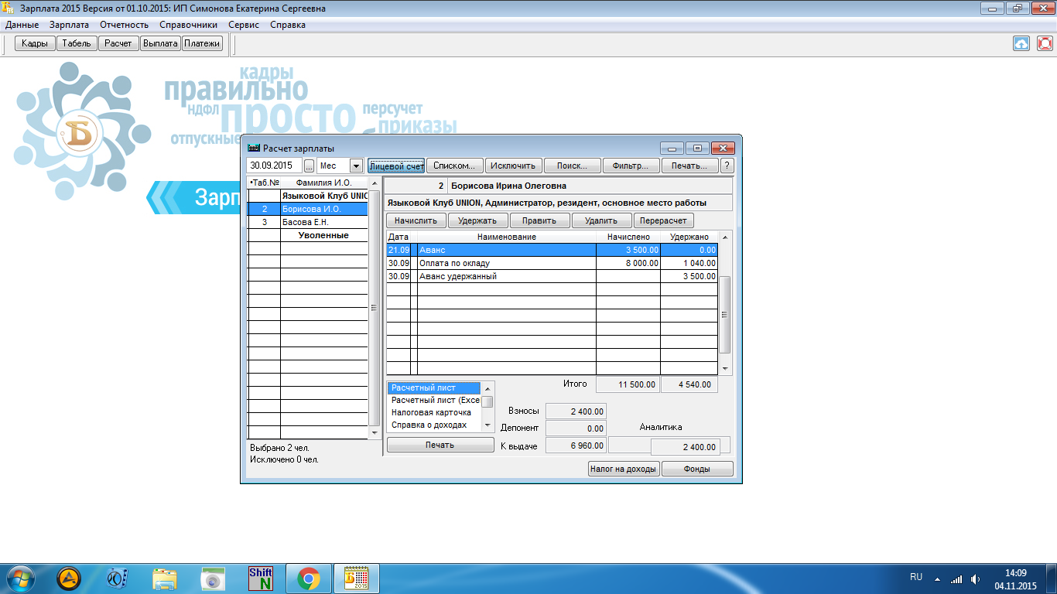The width and height of the screenshot is (1057, 594).
Task: Click the Налог на доходы button
Action: click(x=623, y=469)
